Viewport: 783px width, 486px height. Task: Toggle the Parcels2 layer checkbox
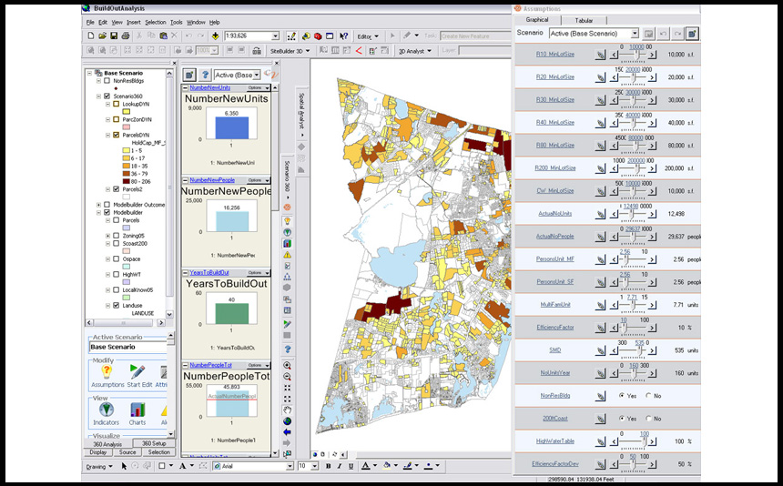pos(117,189)
